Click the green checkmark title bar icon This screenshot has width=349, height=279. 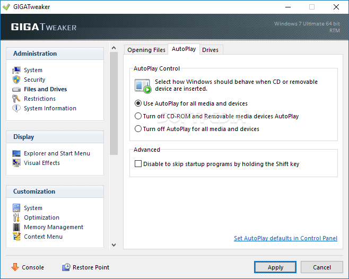coord(6,7)
